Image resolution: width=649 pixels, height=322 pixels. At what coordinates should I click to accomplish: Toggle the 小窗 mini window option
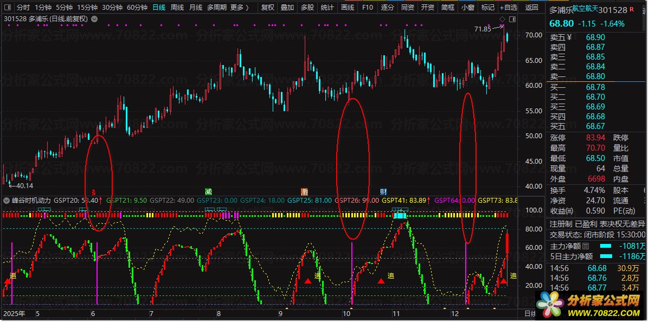pyautogui.click(x=466, y=8)
